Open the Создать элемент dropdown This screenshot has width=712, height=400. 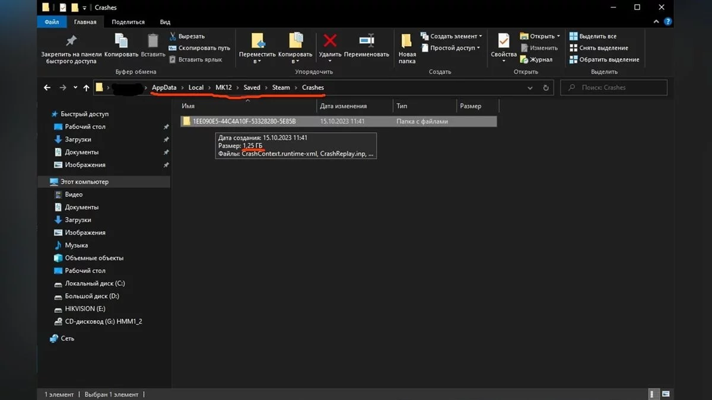(451, 36)
